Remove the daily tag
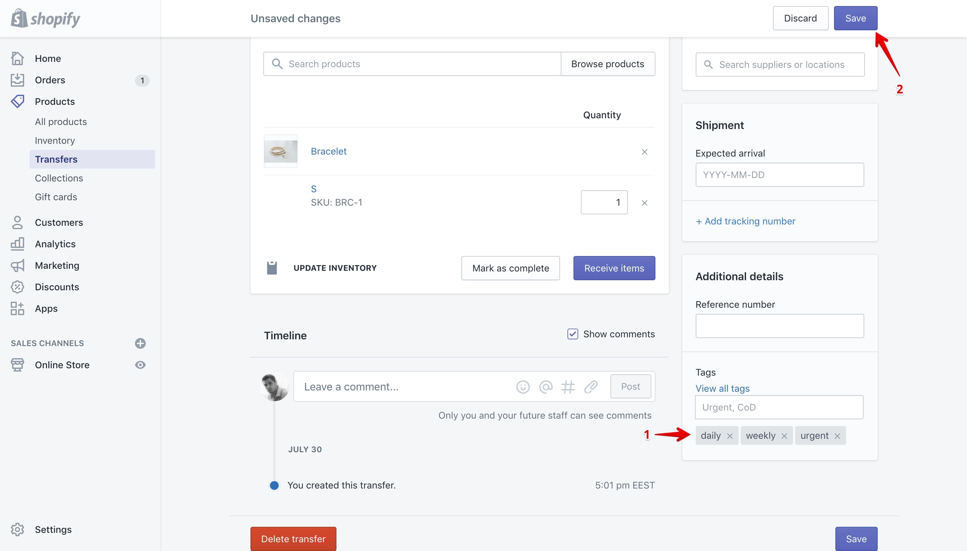Screen dimensions: 967x551 click(x=730, y=436)
